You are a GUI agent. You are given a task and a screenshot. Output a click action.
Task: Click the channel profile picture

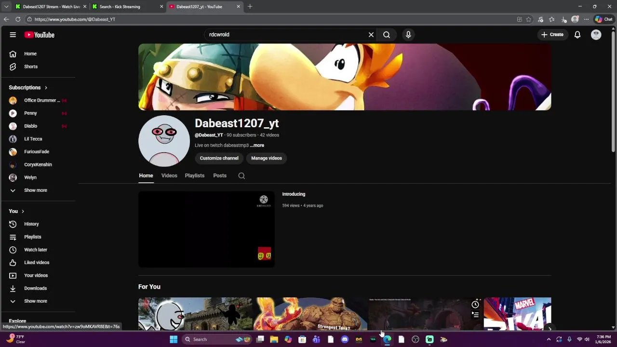(164, 141)
